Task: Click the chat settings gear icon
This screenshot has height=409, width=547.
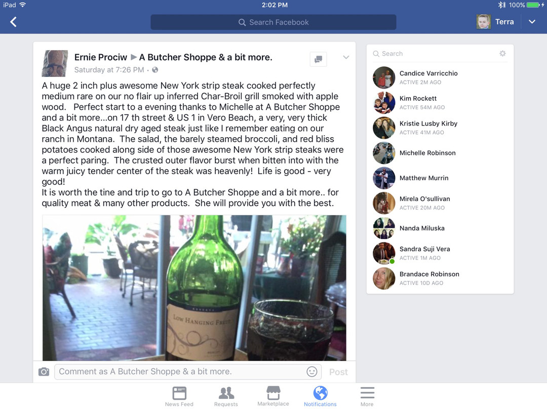Action: [502, 53]
